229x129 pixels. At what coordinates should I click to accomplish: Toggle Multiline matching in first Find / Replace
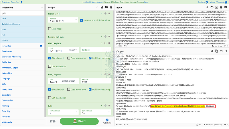[90, 58]
